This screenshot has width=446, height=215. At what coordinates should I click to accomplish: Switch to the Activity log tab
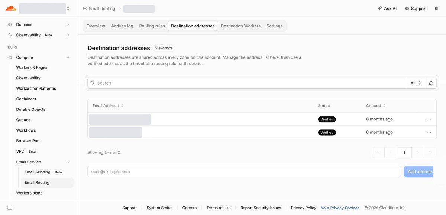tap(122, 26)
